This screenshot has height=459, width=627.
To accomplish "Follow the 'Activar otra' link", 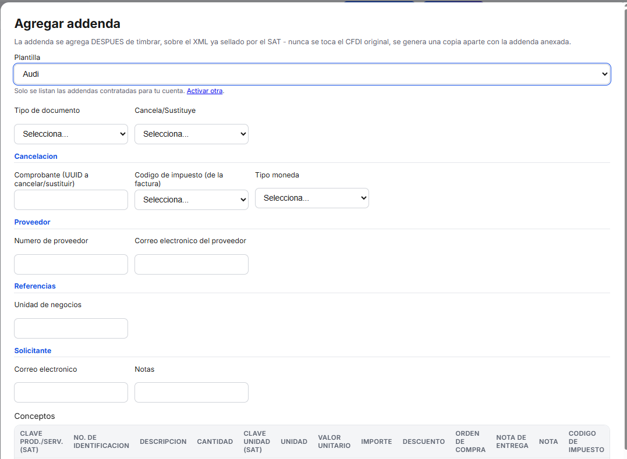I will [204, 91].
